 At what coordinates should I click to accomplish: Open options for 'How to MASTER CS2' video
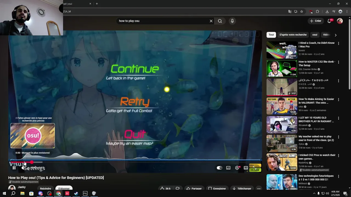point(338,62)
